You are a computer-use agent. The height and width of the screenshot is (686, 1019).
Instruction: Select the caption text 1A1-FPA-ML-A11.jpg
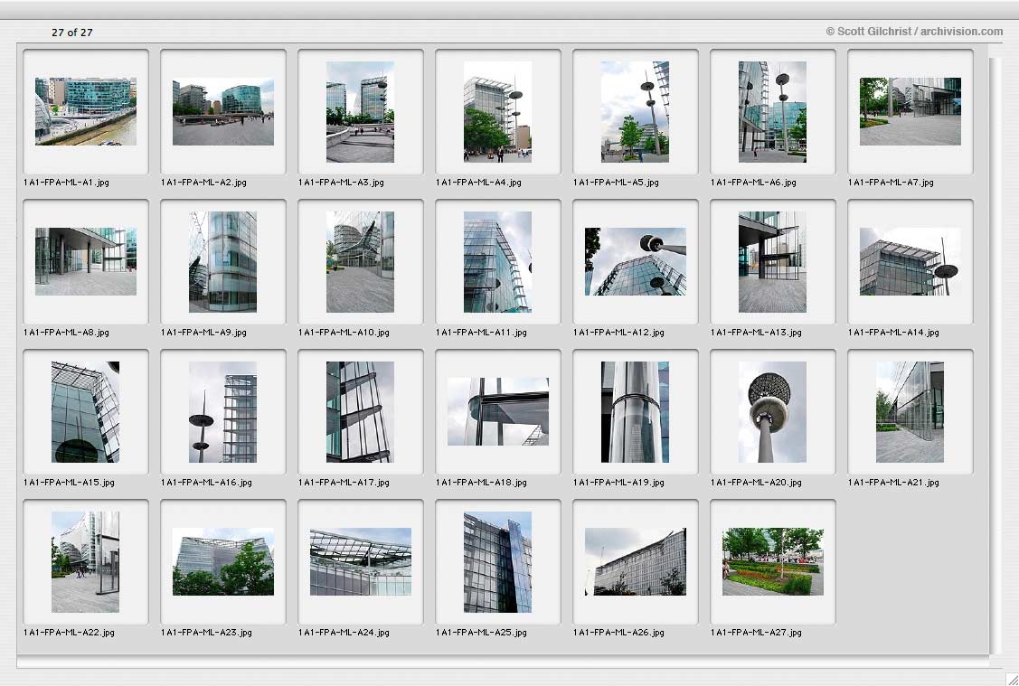coord(482,333)
